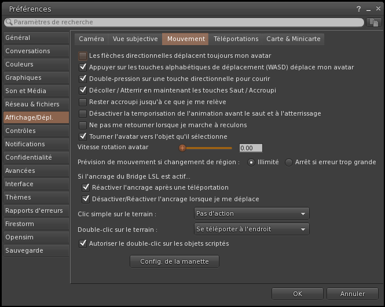Image resolution: width=385 pixels, height=307 pixels.
Task: Open the Téléportations tab
Action: 236,39
